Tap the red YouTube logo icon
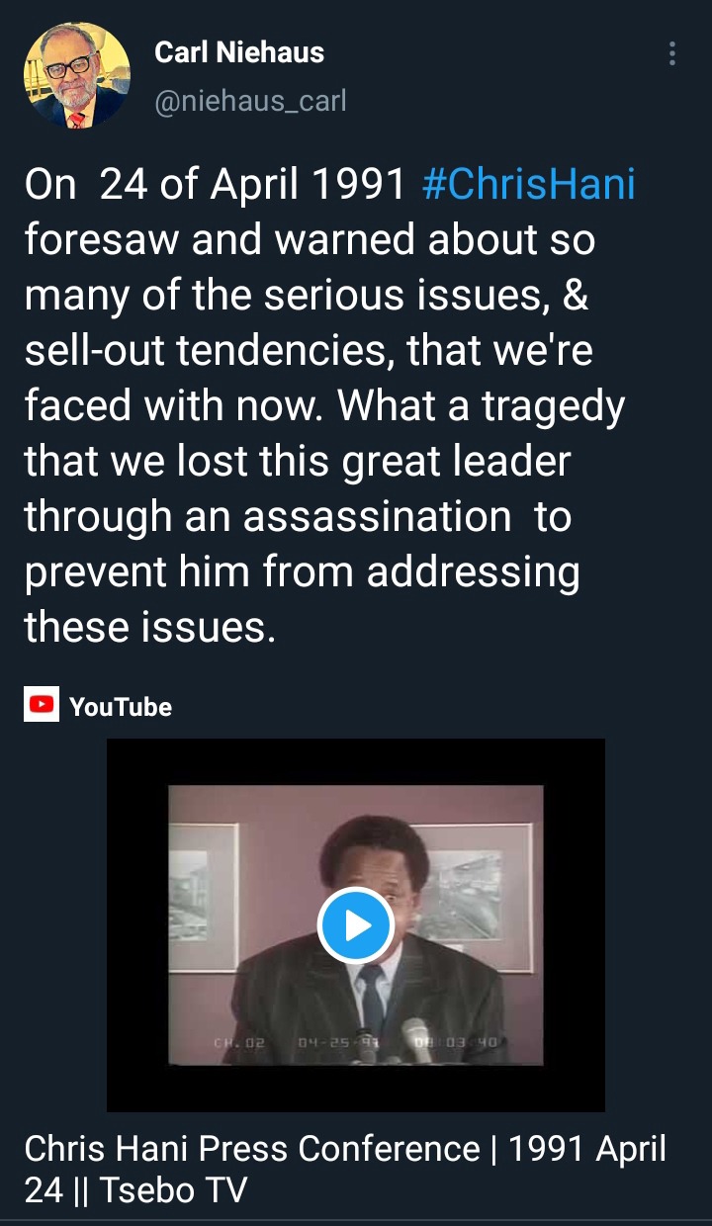Viewport: 712px width, 1226px height. click(x=42, y=705)
